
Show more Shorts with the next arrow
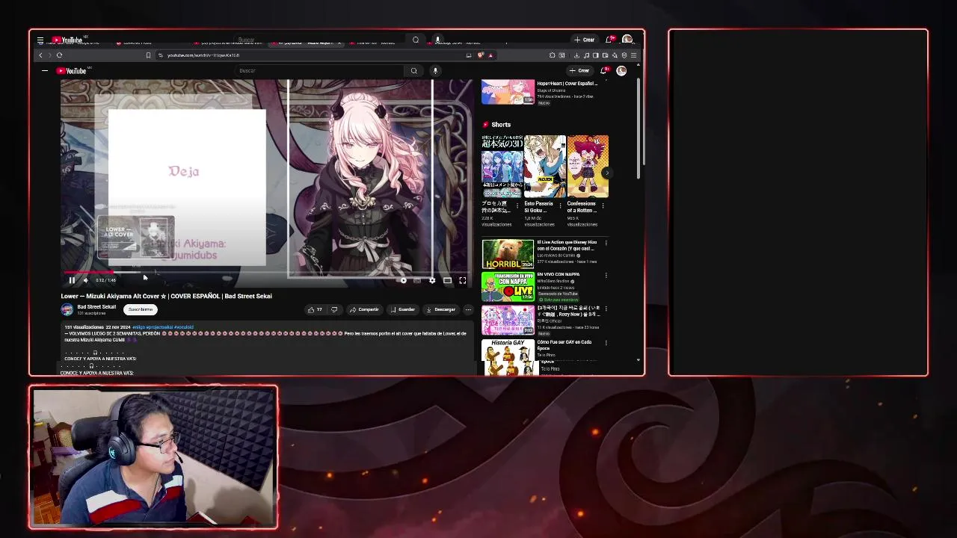pos(606,173)
